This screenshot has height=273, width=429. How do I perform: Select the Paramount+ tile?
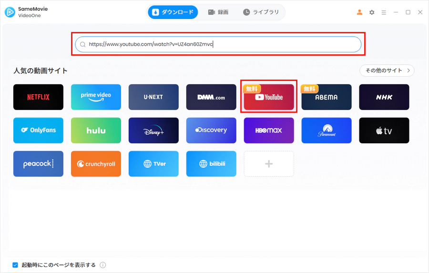[x=327, y=131]
